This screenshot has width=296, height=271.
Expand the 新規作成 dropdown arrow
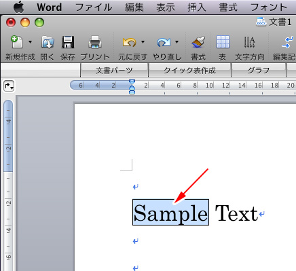[30, 42]
